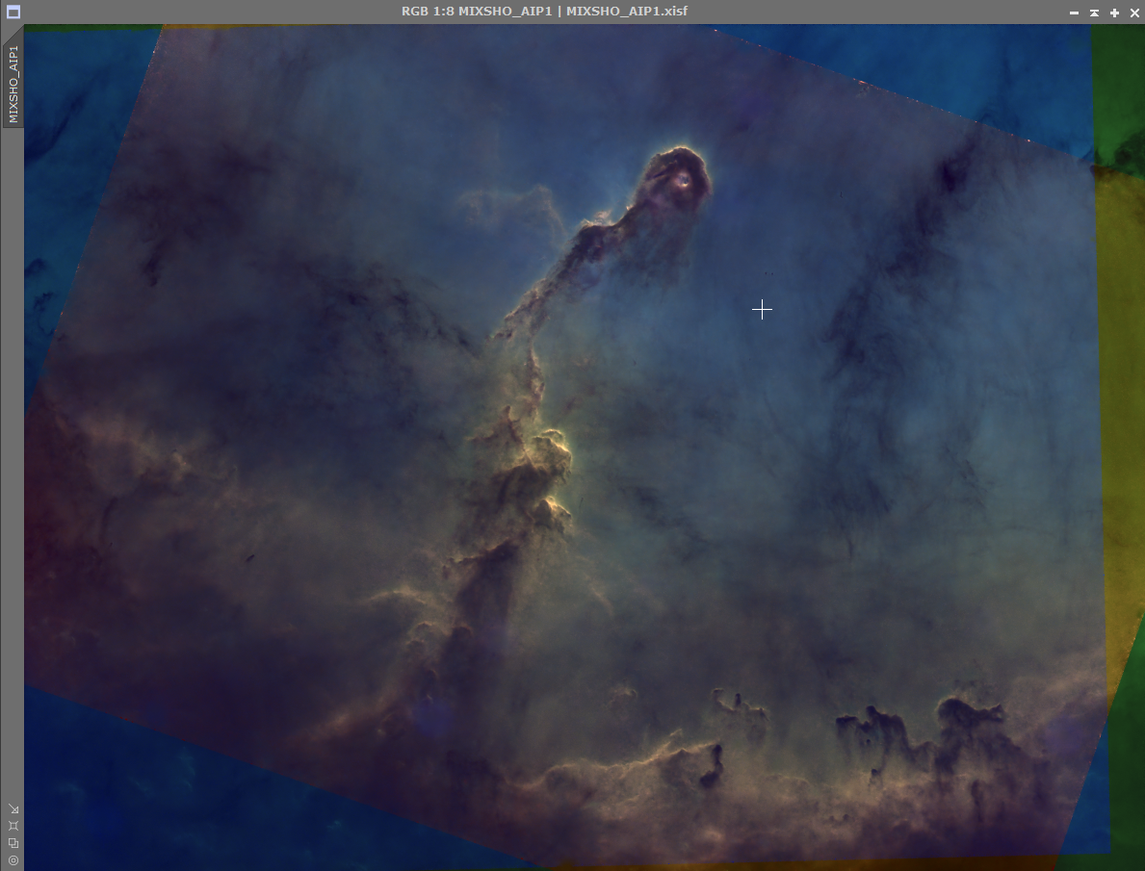Click the elephant trunk nebula image

[585, 447]
